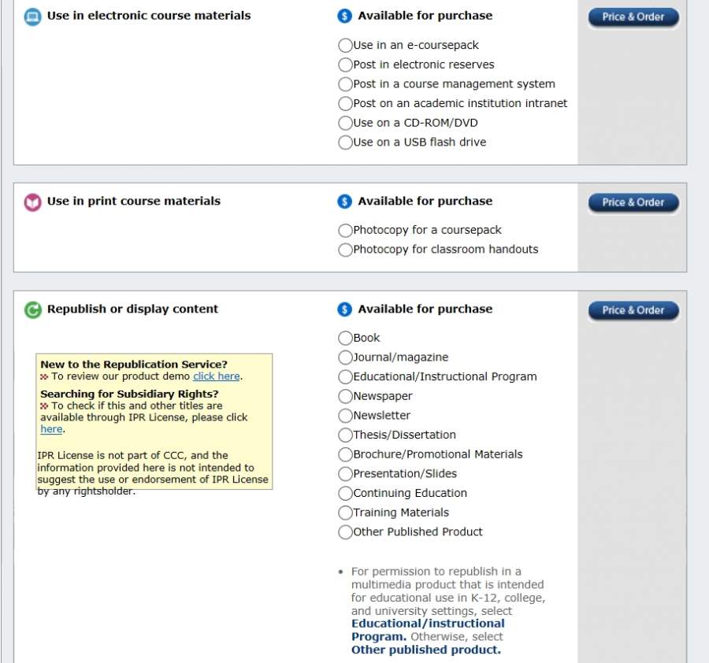Select 'Post in electronic reserves' radio button
This screenshot has height=663, width=709.
pyautogui.click(x=345, y=65)
